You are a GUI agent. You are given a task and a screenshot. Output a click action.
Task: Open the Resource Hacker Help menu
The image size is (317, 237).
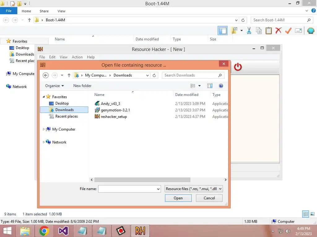[91, 57]
